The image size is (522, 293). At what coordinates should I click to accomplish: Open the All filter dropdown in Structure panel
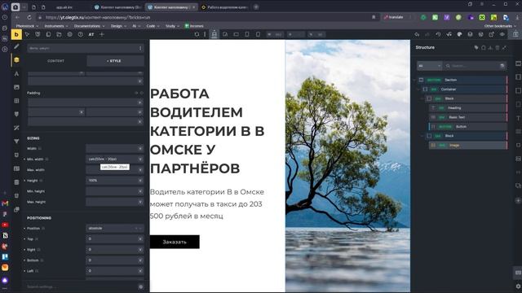point(430,66)
